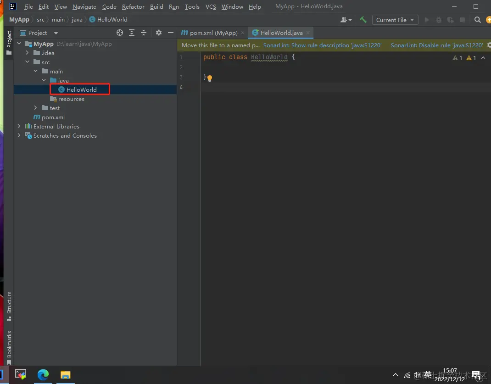
Task: Open the File menu
Action: click(28, 6)
